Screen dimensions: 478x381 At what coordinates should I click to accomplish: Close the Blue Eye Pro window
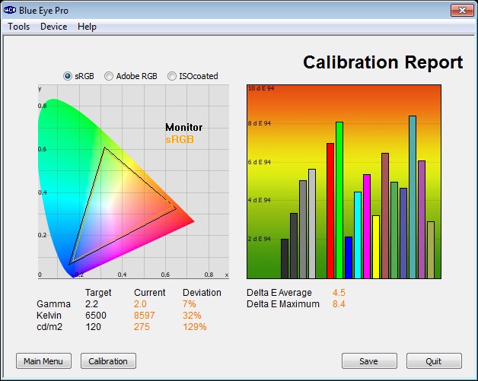(462, 11)
